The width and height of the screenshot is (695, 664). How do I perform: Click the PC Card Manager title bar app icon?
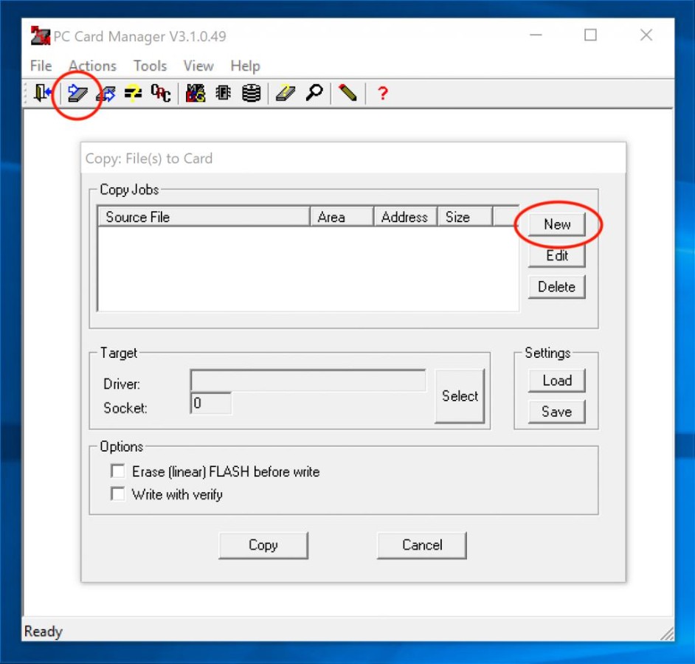[41, 36]
